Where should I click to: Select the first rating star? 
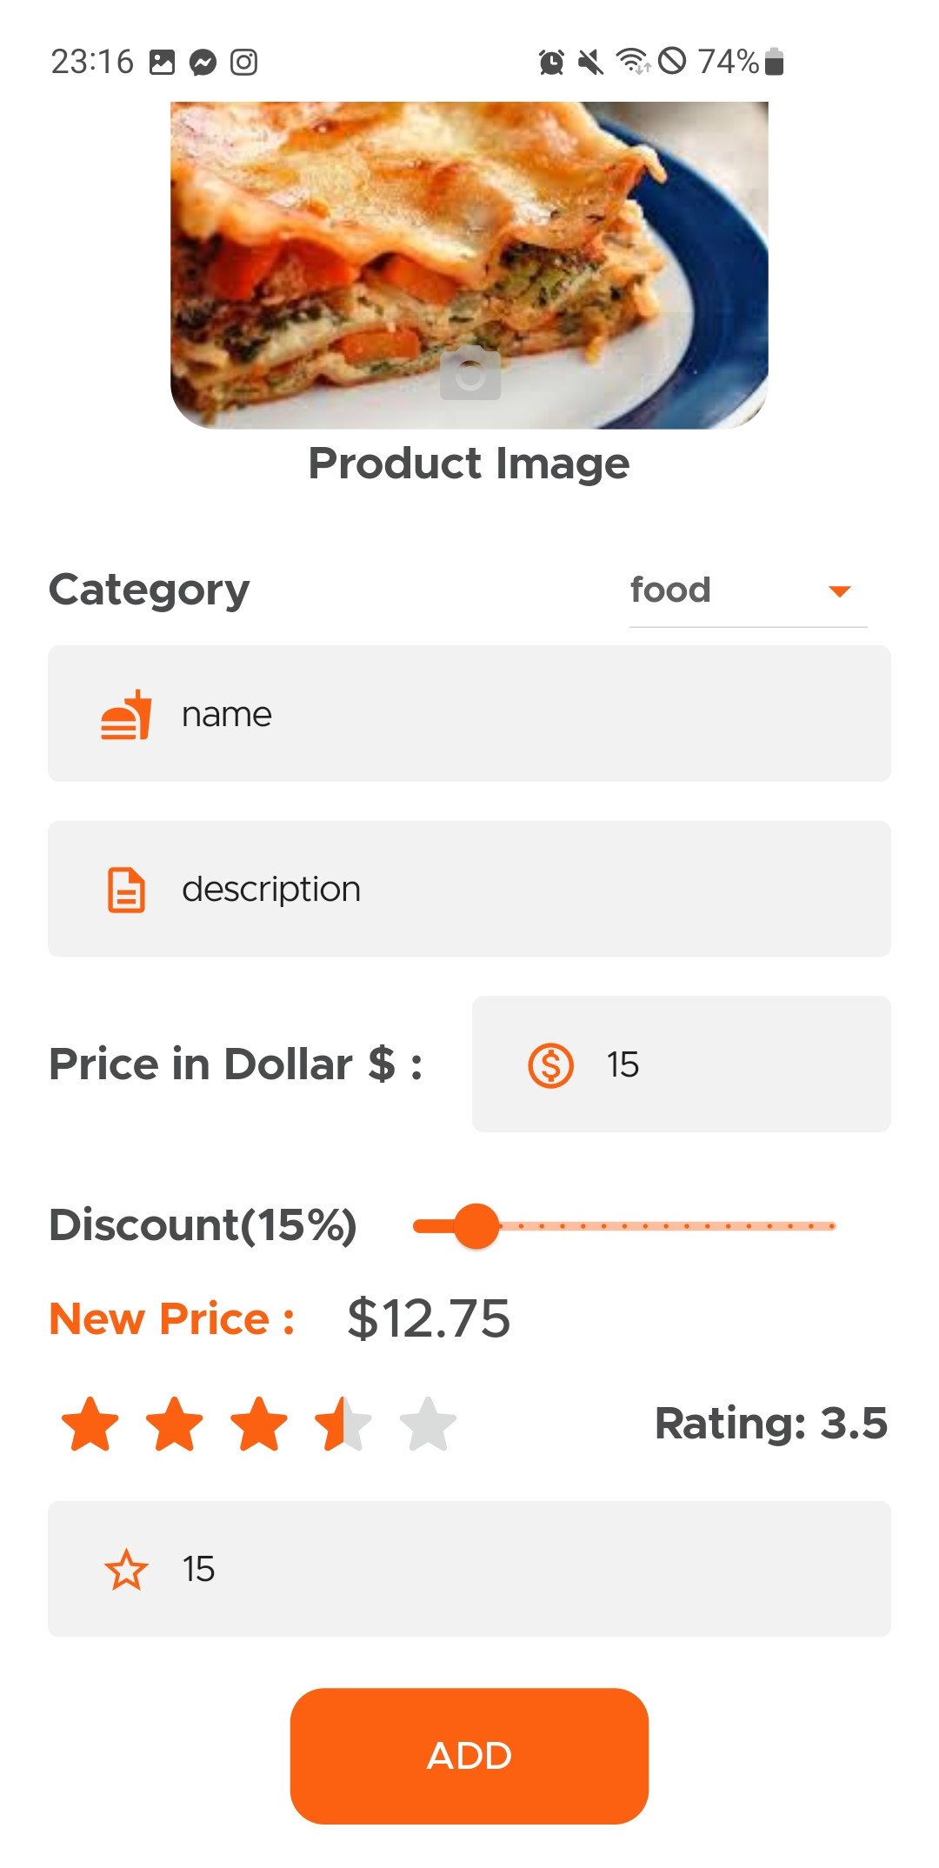pyautogui.click(x=90, y=1424)
